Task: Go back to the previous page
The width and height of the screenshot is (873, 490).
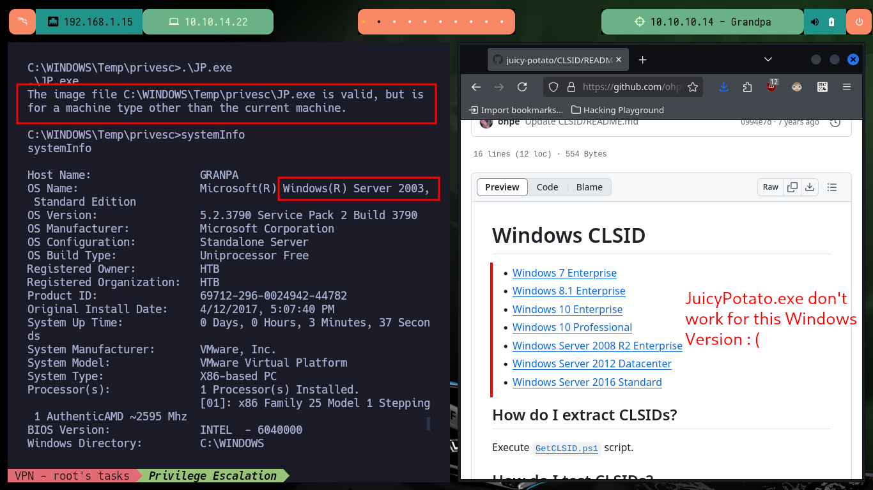Action: pyautogui.click(x=475, y=87)
